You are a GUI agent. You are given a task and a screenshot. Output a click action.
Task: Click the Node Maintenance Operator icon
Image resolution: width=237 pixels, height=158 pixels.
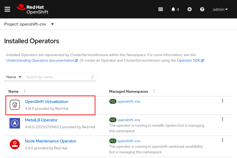pos(15,144)
